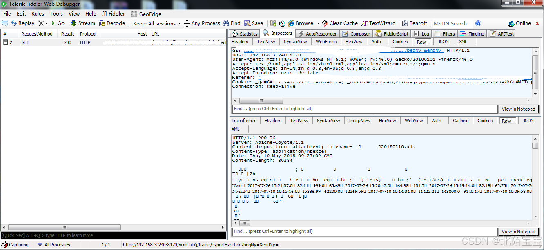The height and width of the screenshot is (250, 544).
Task: Open the Tools menu
Action: coord(56,13)
